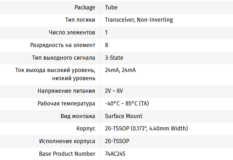Select the Transceiver, Non-Inverting value
Image resolution: width=233 pixels, height=160 pixels.
click(x=139, y=20)
